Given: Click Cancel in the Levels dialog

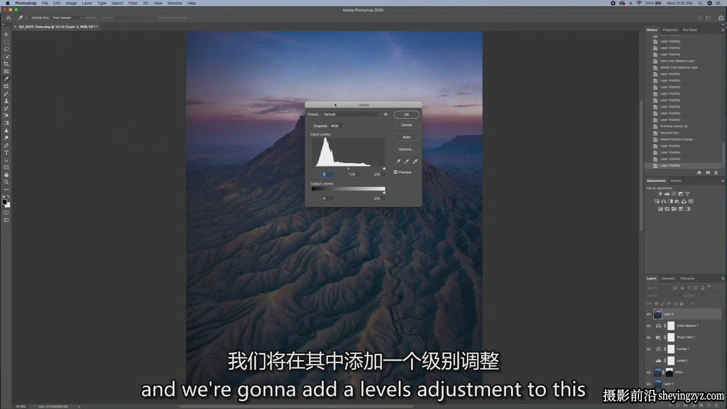Looking at the screenshot, I should pos(407,125).
